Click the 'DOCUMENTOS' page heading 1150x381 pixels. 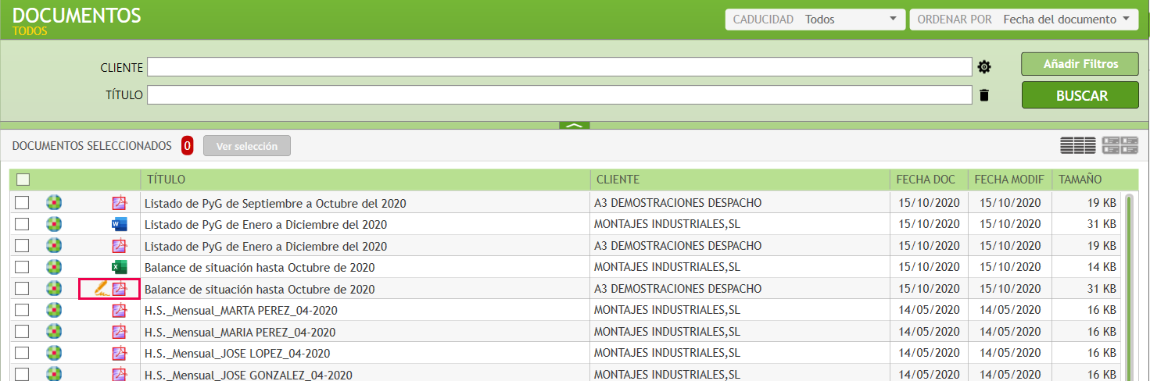click(77, 15)
